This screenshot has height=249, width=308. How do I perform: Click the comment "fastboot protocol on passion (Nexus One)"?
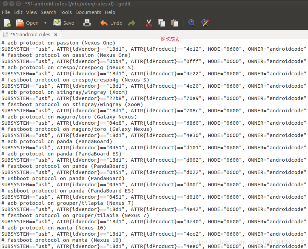[x=69, y=55]
